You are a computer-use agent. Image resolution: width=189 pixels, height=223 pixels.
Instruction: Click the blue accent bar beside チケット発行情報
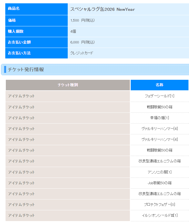[5, 70]
